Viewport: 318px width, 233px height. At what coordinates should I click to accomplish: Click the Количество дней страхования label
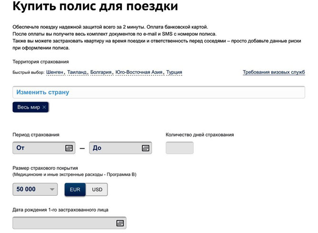(x=200, y=135)
